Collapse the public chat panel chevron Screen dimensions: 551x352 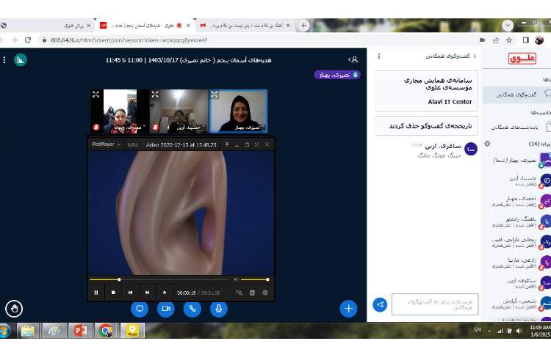(x=475, y=56)
